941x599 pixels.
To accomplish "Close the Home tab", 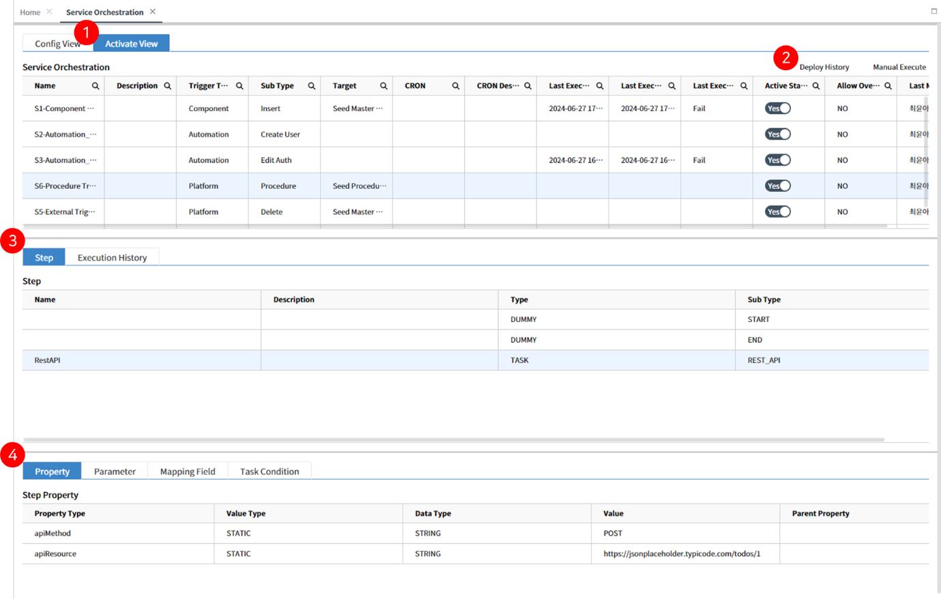I will (x=49, y=12).
